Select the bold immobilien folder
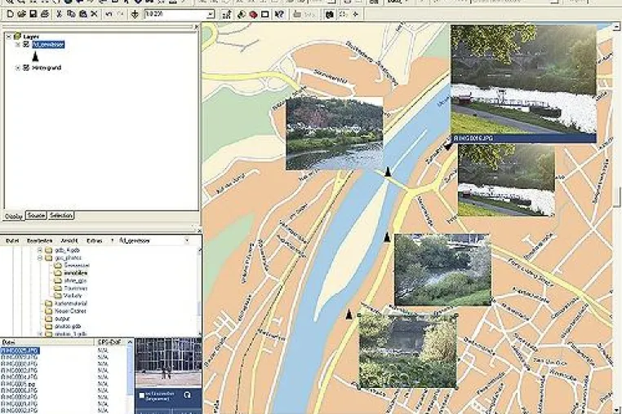Image resolution: width=622 pixels, height=414 pixels. click(x=70, y=273)
